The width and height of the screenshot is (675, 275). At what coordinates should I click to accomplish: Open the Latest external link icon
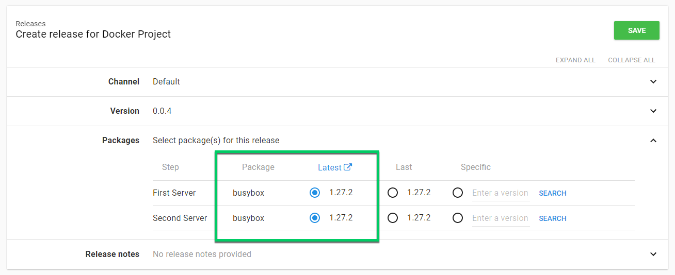pos(348,167)
